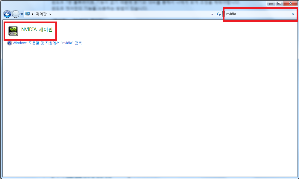Click the refresh button beside address bar

pos(219,14)
